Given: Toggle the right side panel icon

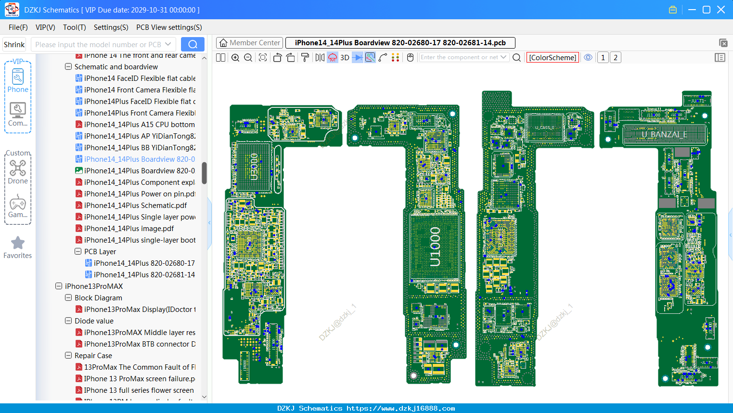Looking at the screenshot, I should pyautogui.click(x=720, y=57).
